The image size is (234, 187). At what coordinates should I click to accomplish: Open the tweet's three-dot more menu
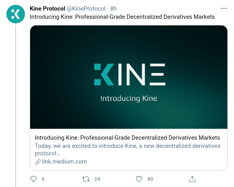pos(224,9)
